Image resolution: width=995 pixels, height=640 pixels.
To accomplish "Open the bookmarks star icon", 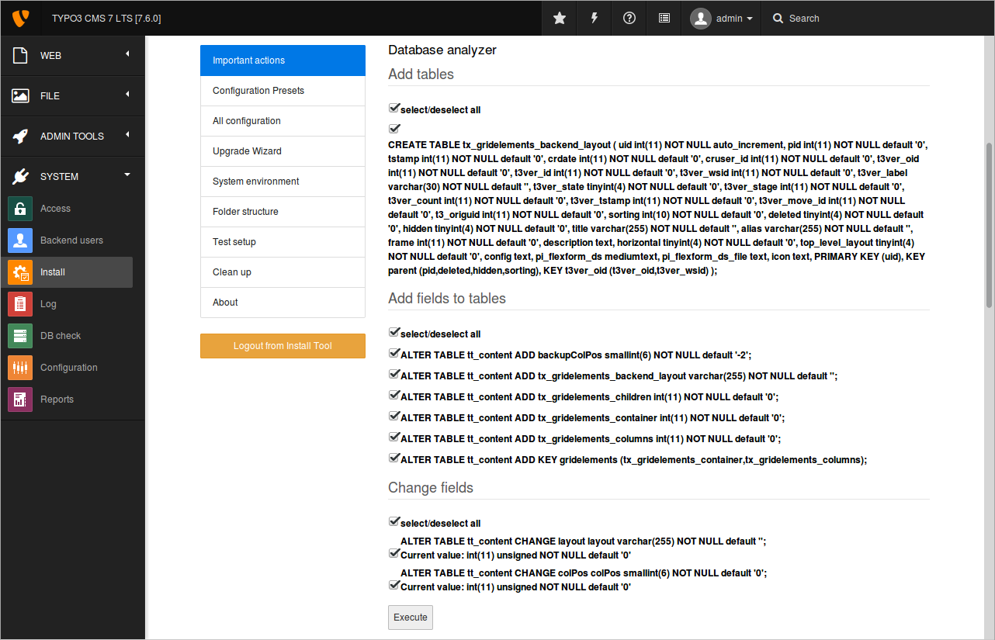I will (x=560, y=19).
